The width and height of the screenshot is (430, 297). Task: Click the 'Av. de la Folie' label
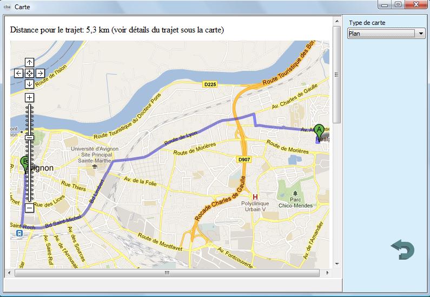(x=140, y=181)
